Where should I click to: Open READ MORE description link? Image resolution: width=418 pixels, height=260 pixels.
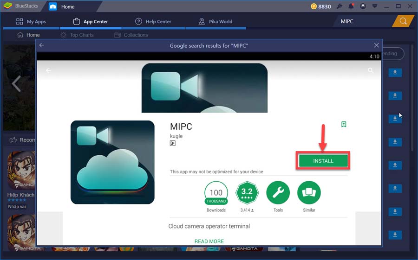point(209,241)
